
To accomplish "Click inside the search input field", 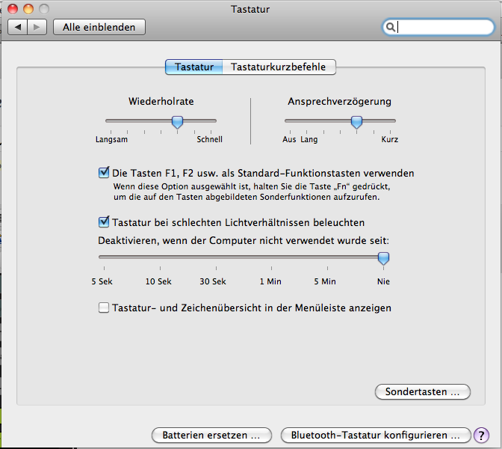I will click(x=441, y=27).
